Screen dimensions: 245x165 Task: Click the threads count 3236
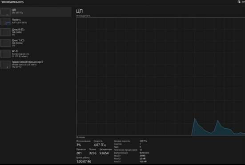(92, 153)
